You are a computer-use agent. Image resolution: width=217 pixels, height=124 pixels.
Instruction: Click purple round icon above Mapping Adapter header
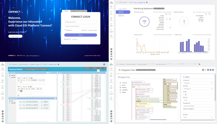[104, 64]
